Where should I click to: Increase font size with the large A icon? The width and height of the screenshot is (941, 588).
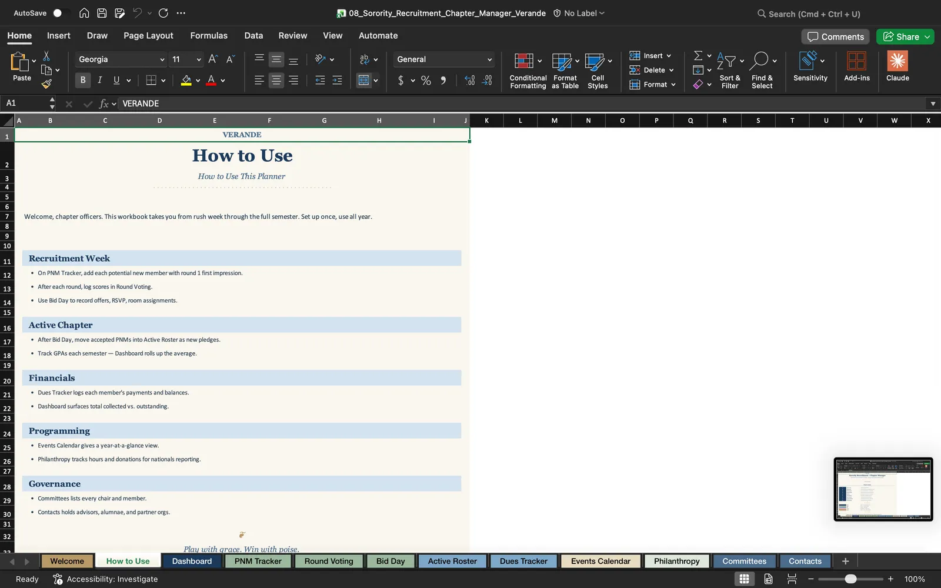coord(213,59)
